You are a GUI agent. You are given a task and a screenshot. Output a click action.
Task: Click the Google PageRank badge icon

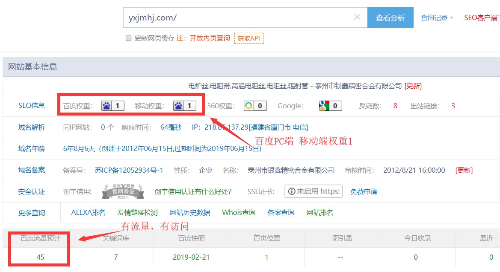(330, 106)
